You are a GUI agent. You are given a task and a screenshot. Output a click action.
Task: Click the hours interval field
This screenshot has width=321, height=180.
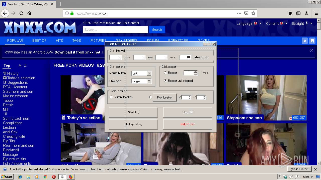tap(116, 57)
